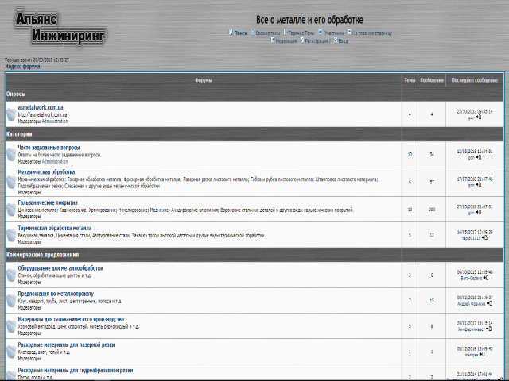Open Материалы для гальванического производства forum

point(70,319)
